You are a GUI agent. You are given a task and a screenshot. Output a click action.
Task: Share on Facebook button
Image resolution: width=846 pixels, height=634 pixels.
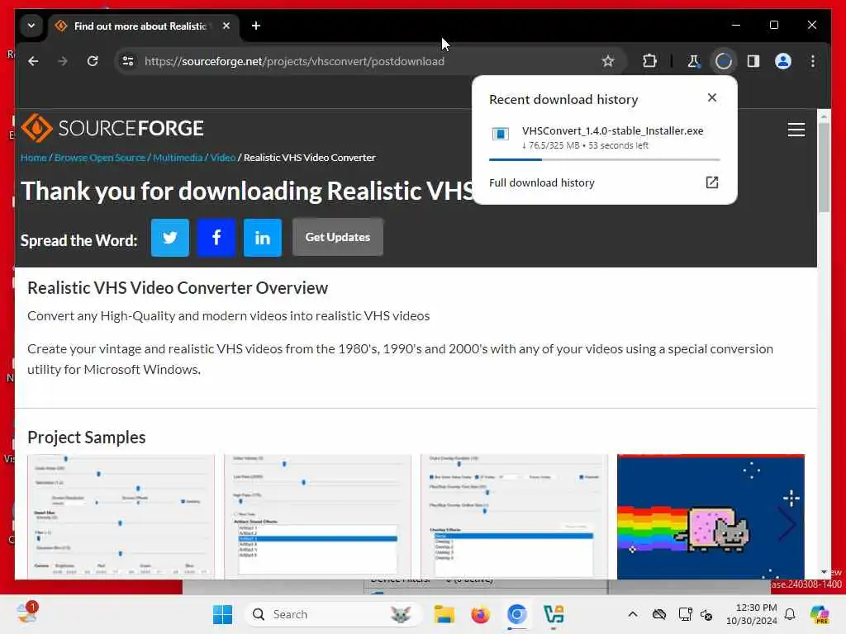(x=216, y=237)
